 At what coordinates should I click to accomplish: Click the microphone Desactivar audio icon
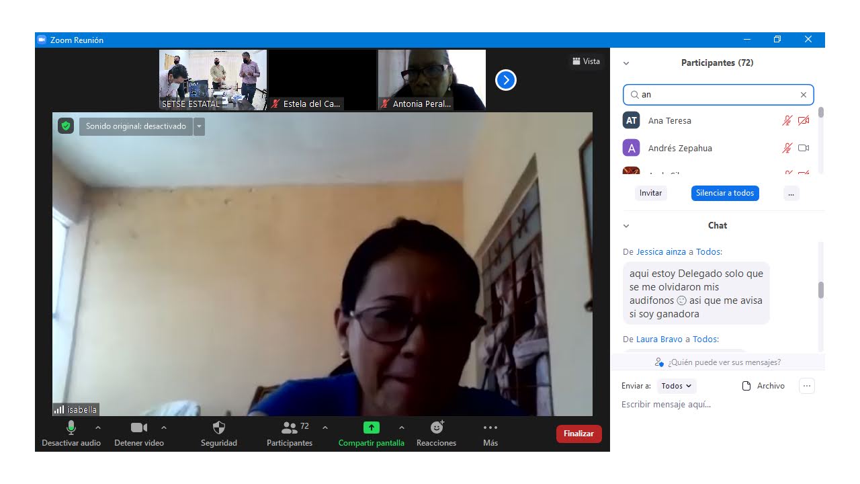point(71,428)
